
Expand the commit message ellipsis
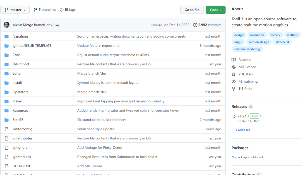tap(57, 25)
